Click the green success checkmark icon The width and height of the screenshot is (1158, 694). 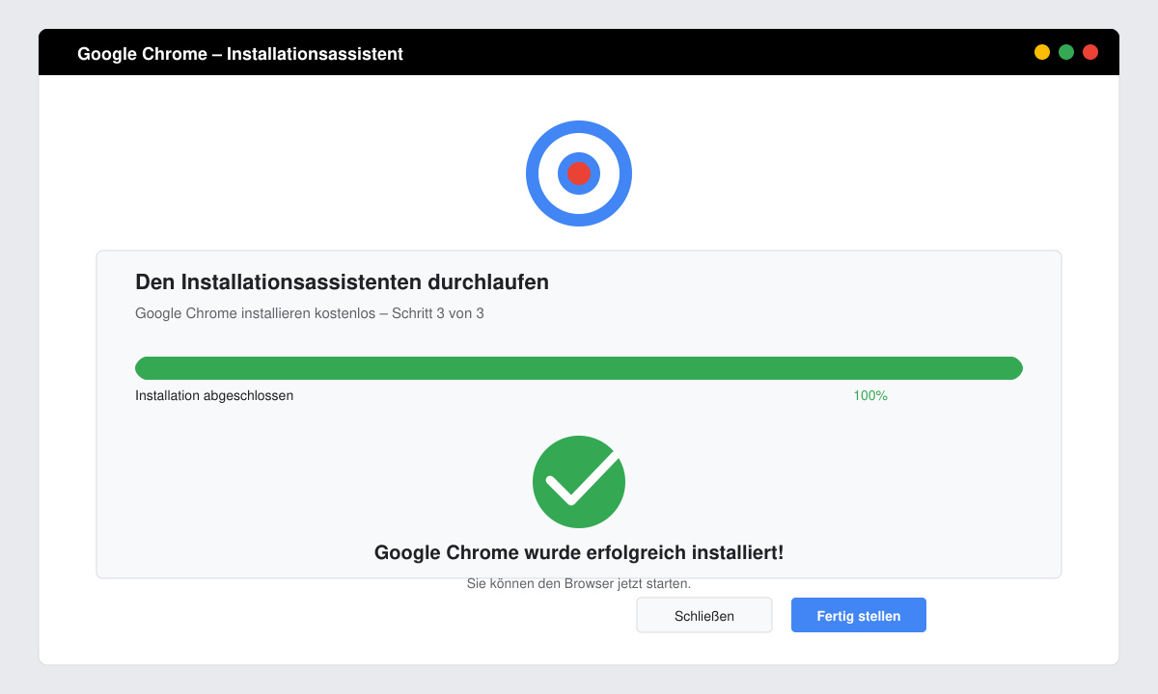[x=579, y=482]
